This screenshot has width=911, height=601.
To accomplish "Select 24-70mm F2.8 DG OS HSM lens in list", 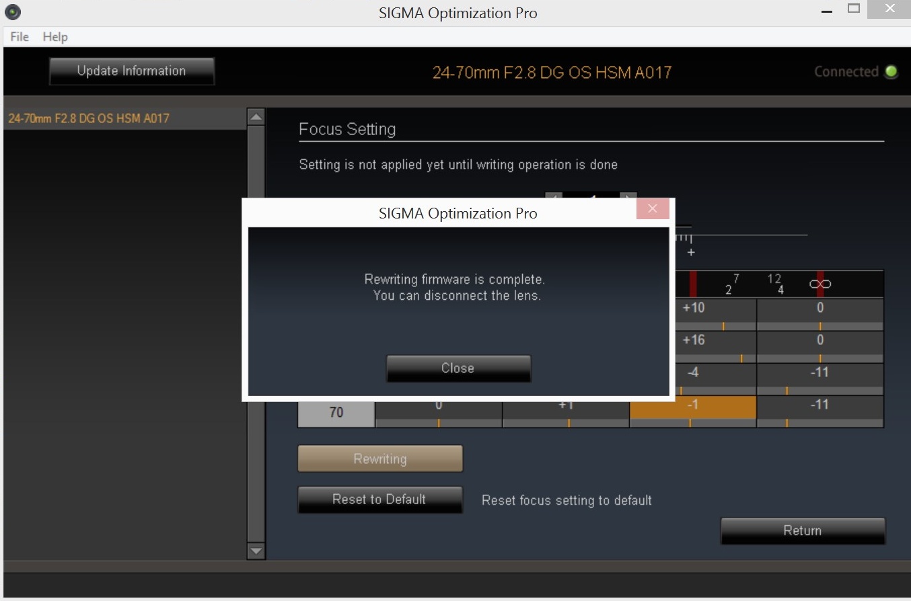I will 89,119.
